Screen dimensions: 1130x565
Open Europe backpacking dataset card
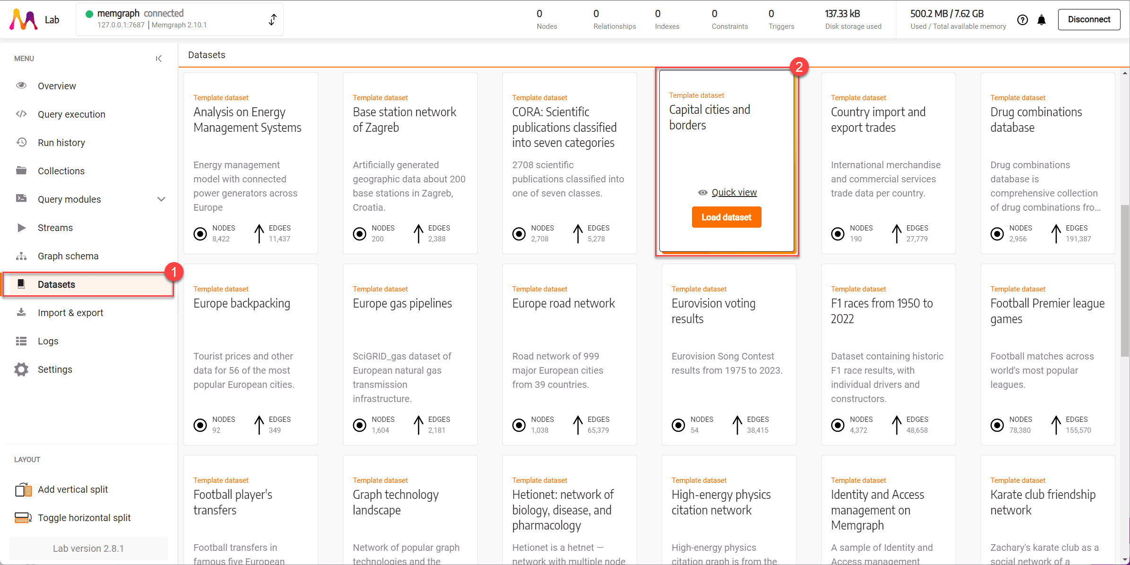(251, 354)
